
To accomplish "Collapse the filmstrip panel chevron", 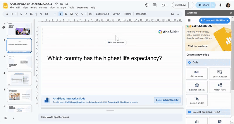I will point(13,118).
